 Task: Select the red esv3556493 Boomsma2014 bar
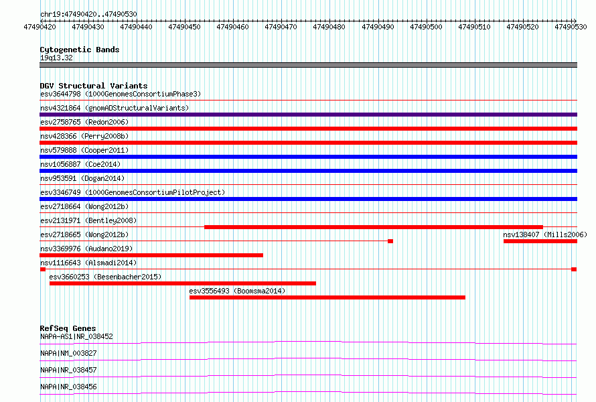(327, 297)
